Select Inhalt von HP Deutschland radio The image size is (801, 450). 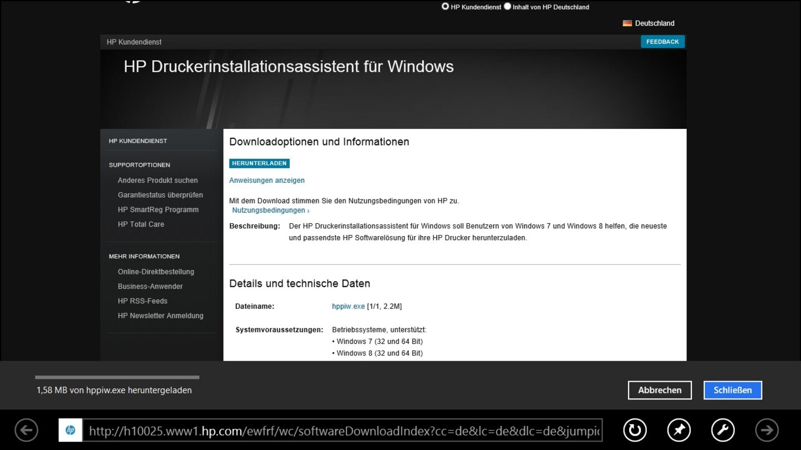[507, 7]
